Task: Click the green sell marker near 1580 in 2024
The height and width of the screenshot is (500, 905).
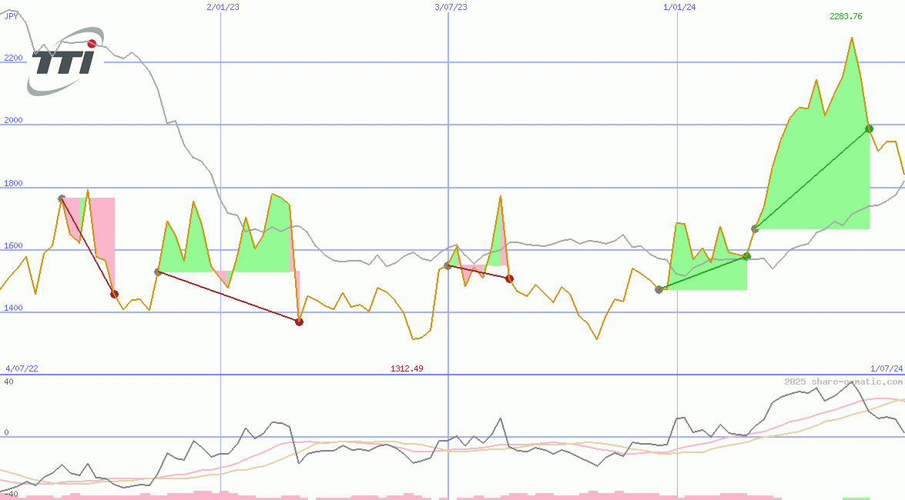Action: pyautogui.click(x=746, y=256)
